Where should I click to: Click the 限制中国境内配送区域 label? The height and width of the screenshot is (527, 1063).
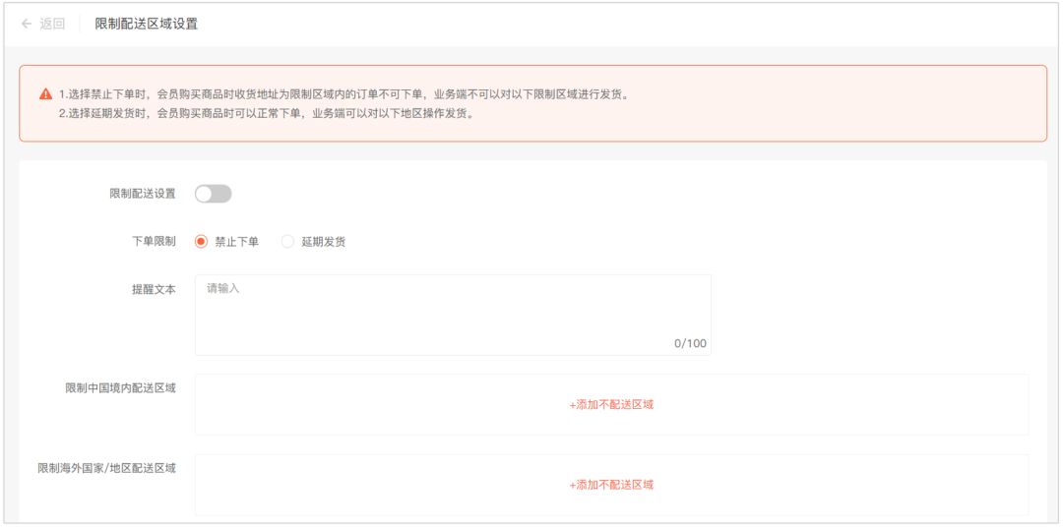[121, 388]
